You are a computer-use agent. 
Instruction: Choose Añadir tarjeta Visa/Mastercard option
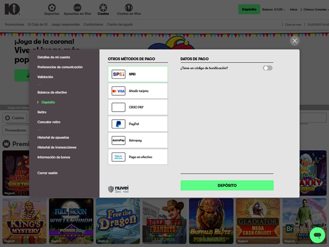(138, 91)
